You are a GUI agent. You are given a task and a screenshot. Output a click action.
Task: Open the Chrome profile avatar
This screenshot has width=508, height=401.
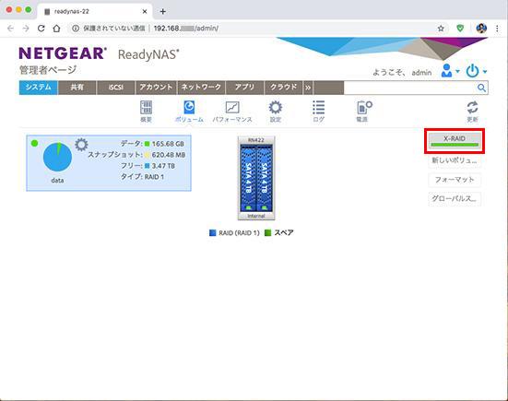(481, 29)
